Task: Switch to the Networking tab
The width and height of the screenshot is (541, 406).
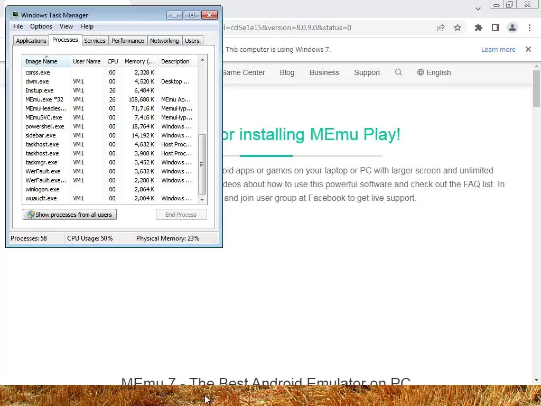Action: click(165, 41)
